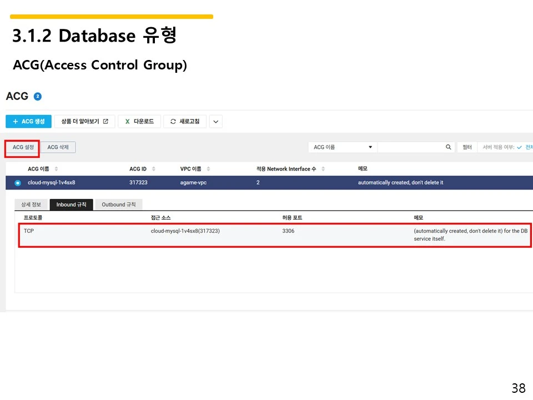Click the ACG 생성 button

coord(28,122)
